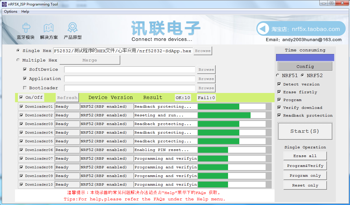
Task: Click the Downloader02 green progress bar
Action: [224, 115]
